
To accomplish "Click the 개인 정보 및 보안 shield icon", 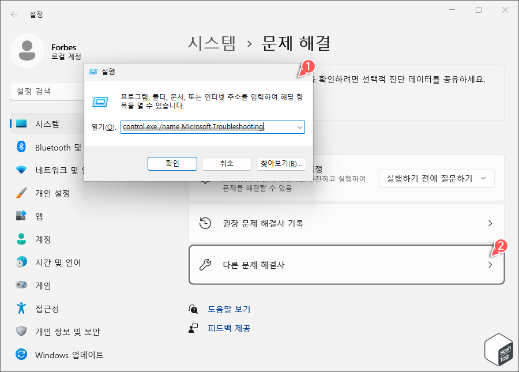I will click(22, 332).
